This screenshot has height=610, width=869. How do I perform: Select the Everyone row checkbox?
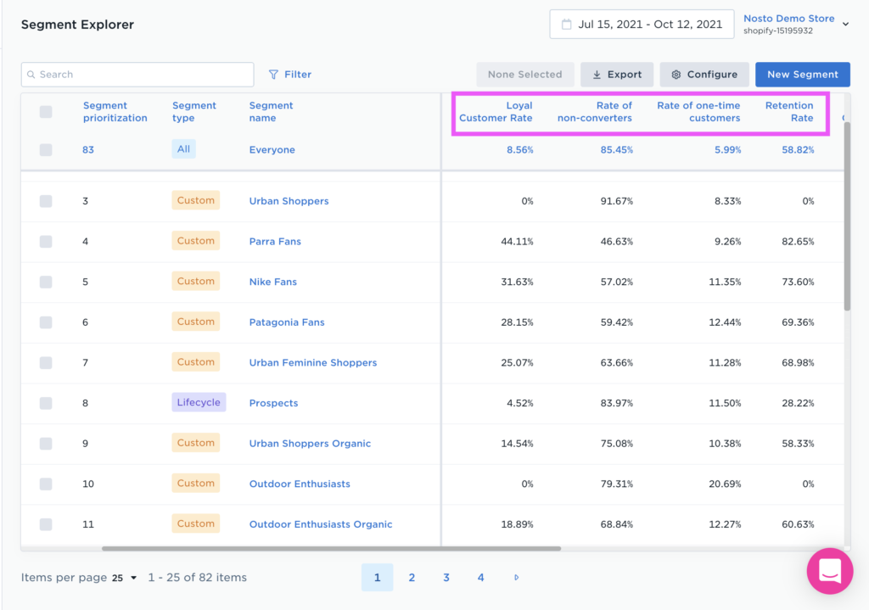tap(46, 149)
